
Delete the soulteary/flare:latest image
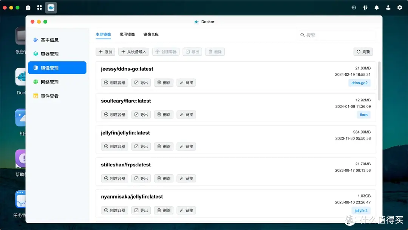pos(164,115)
